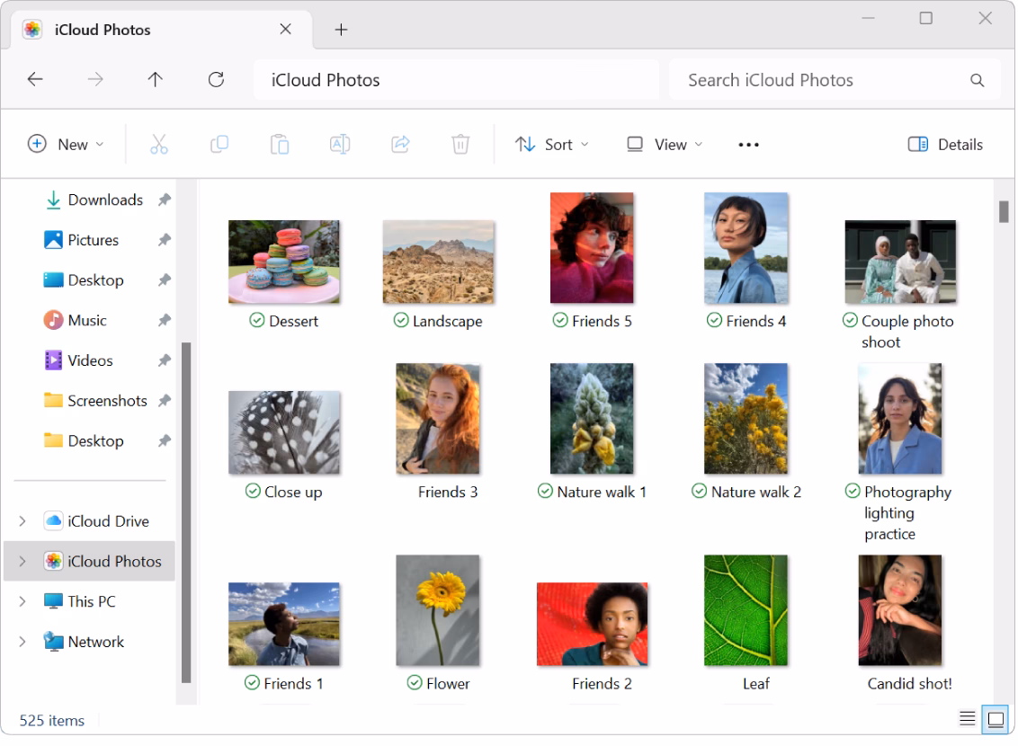
Task: Refresh the folder view
Action: (x=216, y=79)
